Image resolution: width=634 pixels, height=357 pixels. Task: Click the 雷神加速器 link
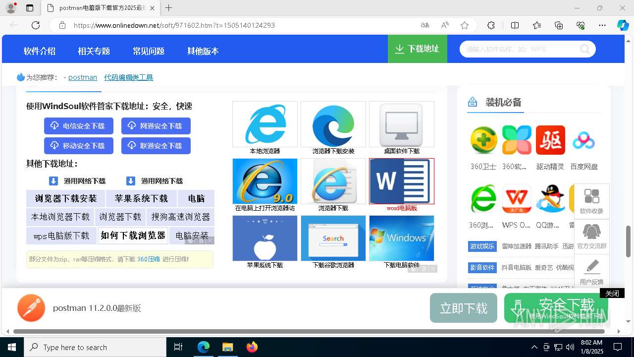(517, 246)
